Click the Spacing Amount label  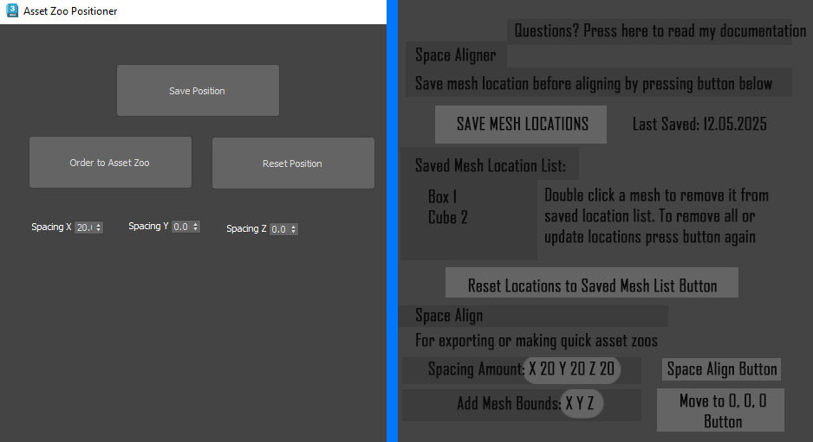pyautogui.click(x=476, y=369)
